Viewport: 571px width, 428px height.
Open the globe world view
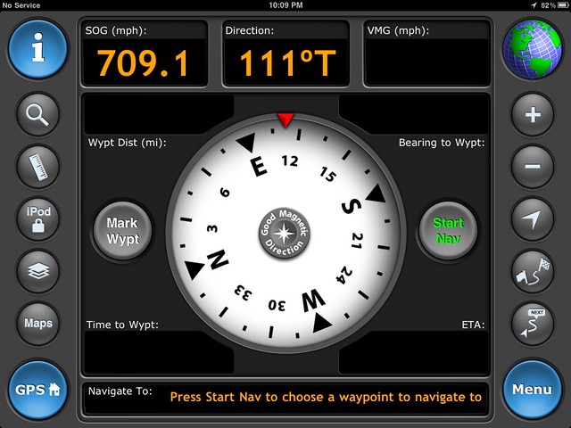(x=532, y=49)
